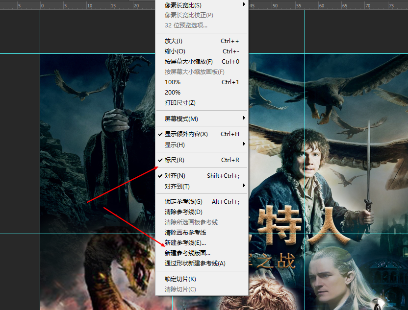
Task: Choose 锁定切片(K)
Action: (202, 279)
